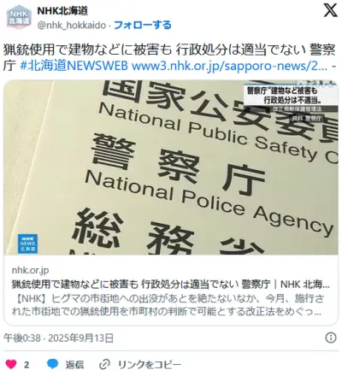This screenshot has width=342, height=370.
Task: Click the NHK北海道 profile avatar
Action: (19, 17)
